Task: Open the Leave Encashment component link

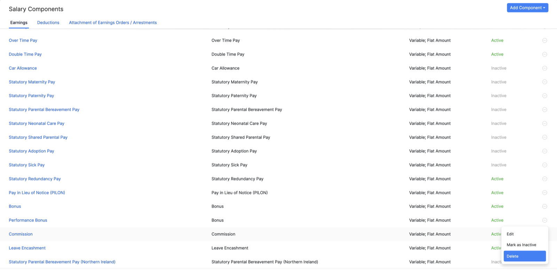Action: (x=27, y=248)
